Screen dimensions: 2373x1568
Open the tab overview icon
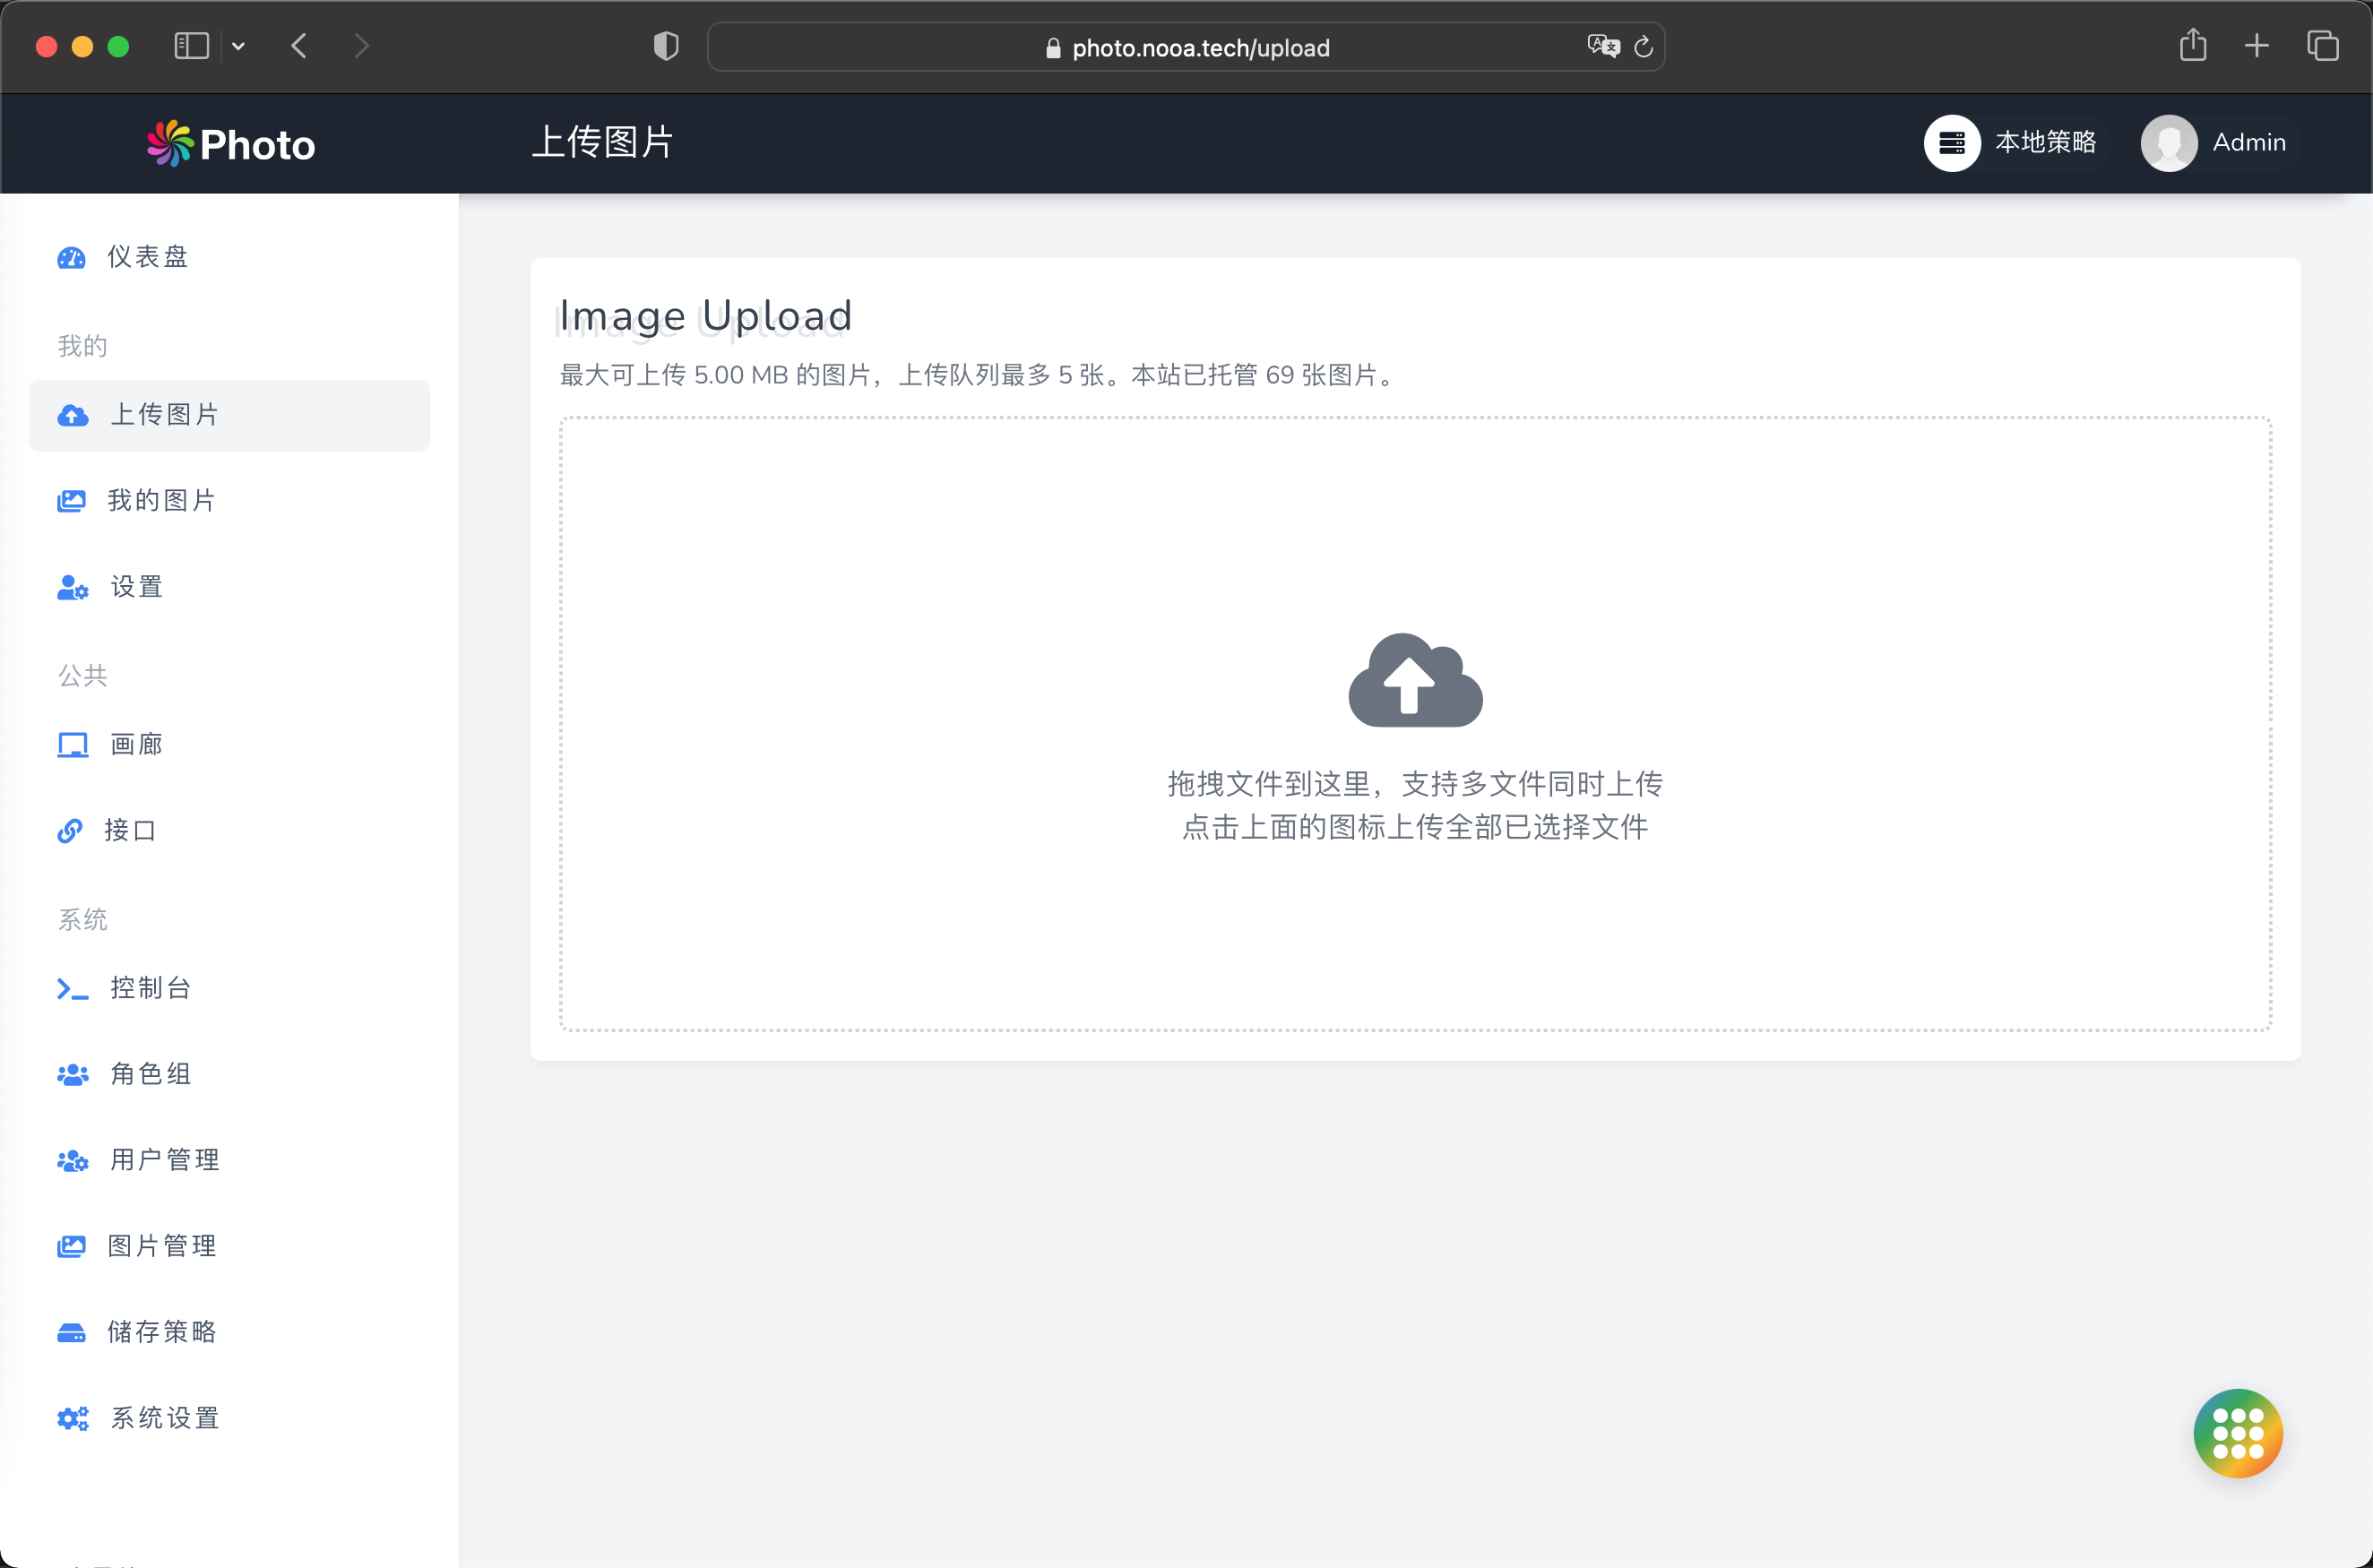click(x=2322, y=46)
